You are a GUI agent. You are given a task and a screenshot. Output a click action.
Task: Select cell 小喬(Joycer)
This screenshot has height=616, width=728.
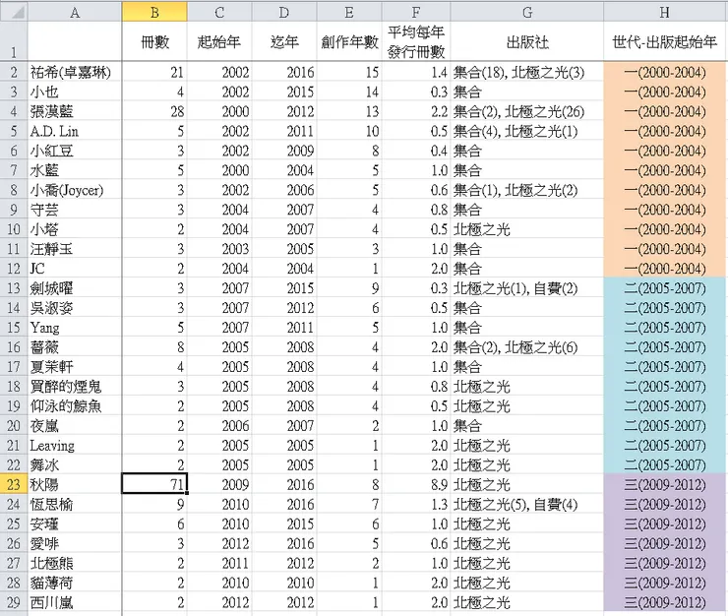[x=75, y=190]
